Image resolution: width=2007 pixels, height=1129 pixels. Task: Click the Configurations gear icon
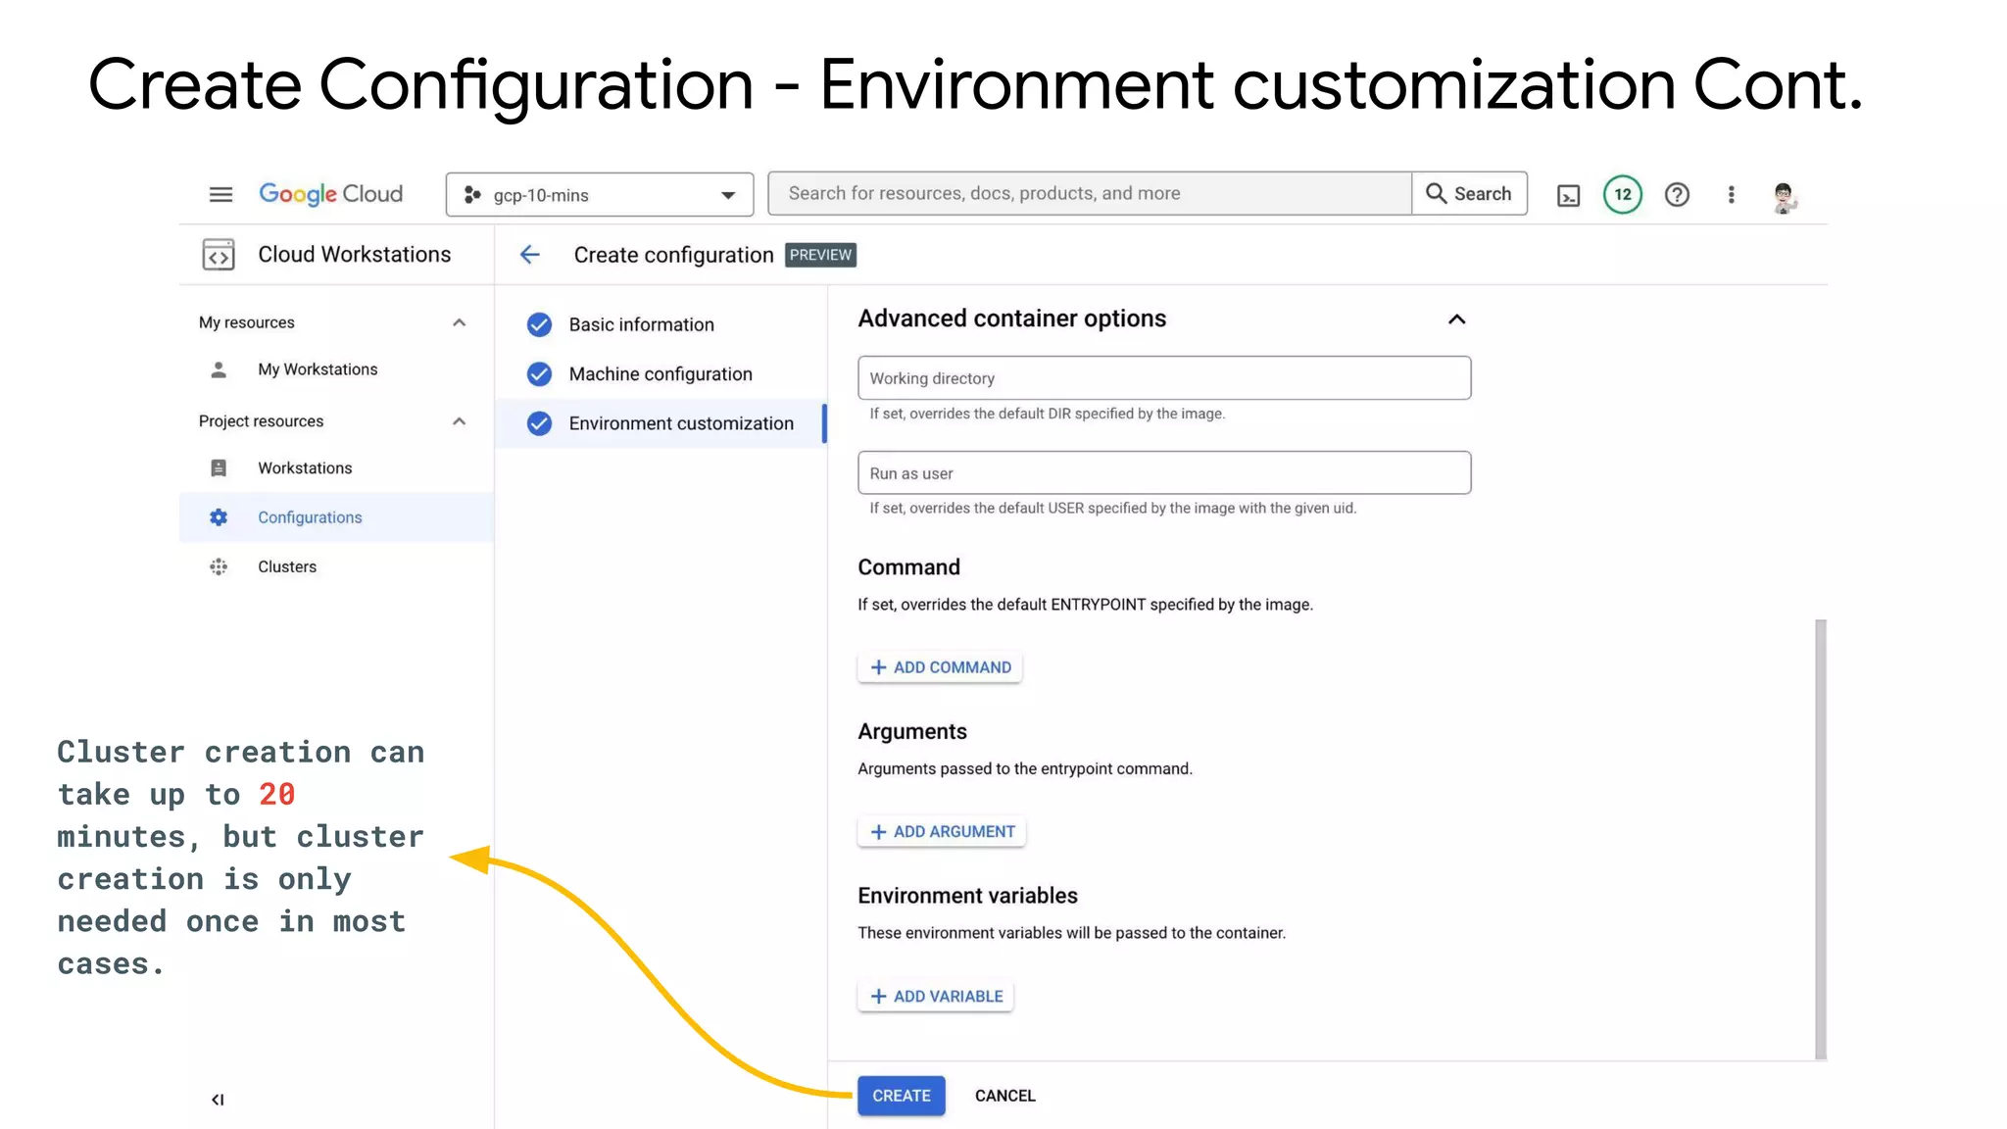tap(219, 517)
